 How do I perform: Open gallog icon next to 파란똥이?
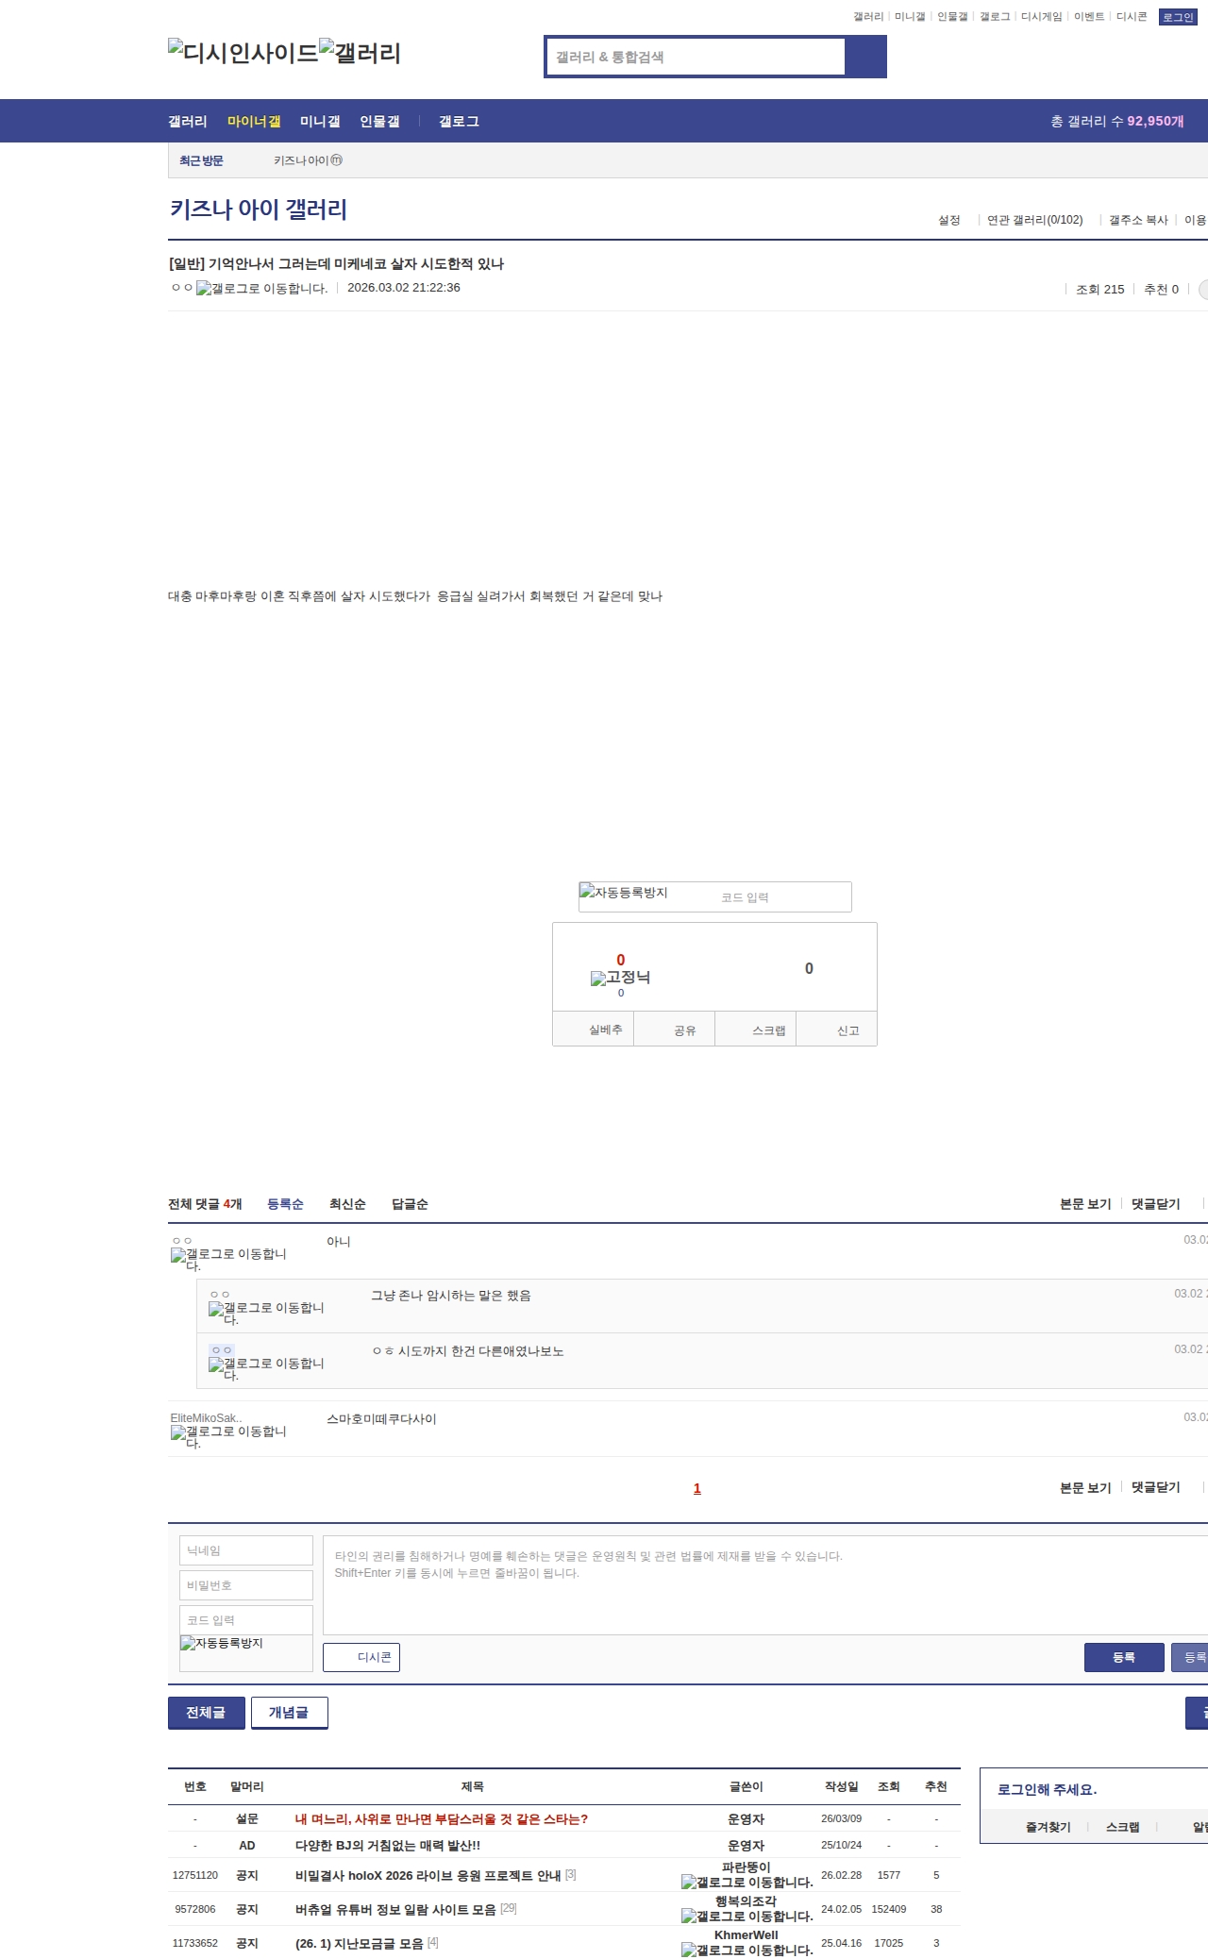[747, 1883]
